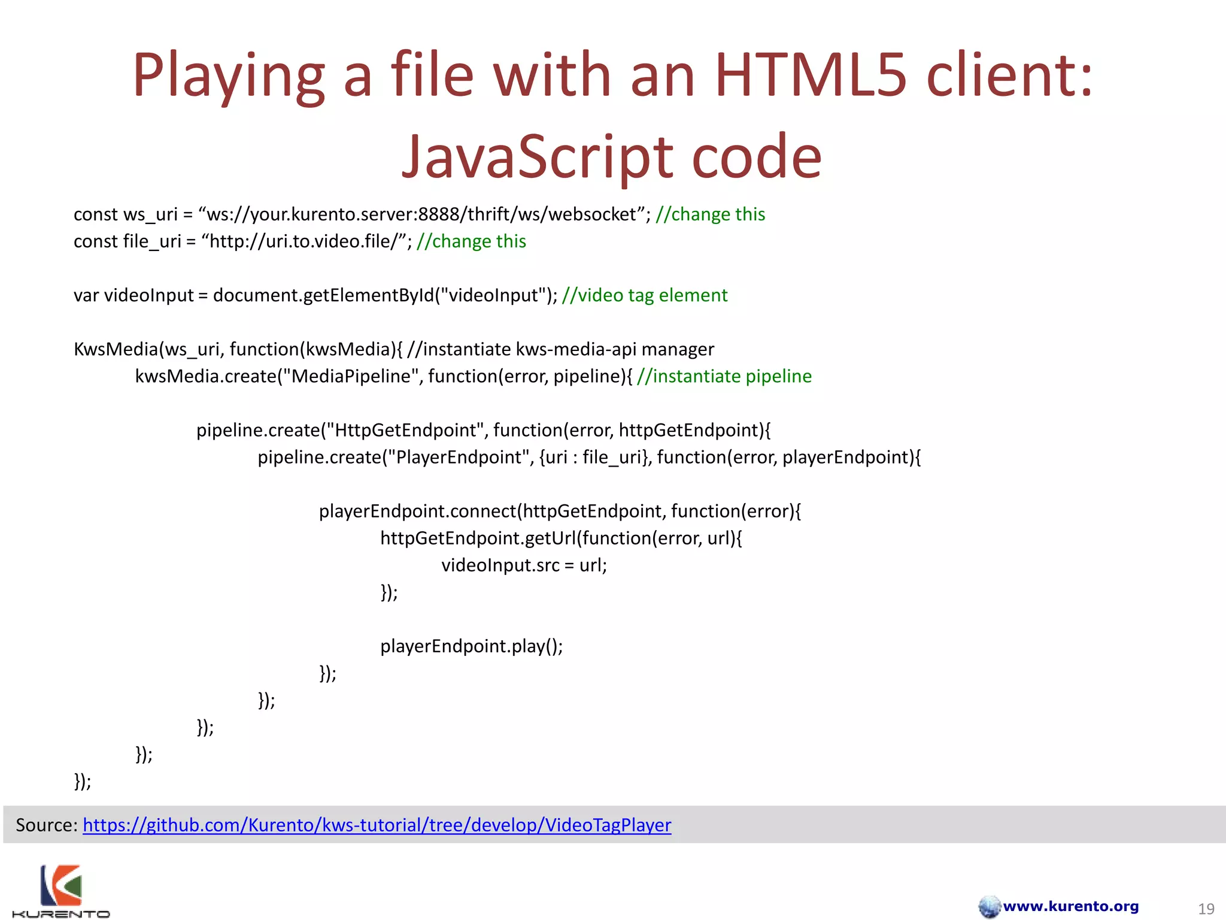Click the 'KwsMedia(ws_uri, function(kwsMedia){' line

coord(394,349)
